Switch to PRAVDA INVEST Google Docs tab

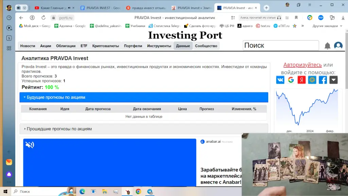100,8
